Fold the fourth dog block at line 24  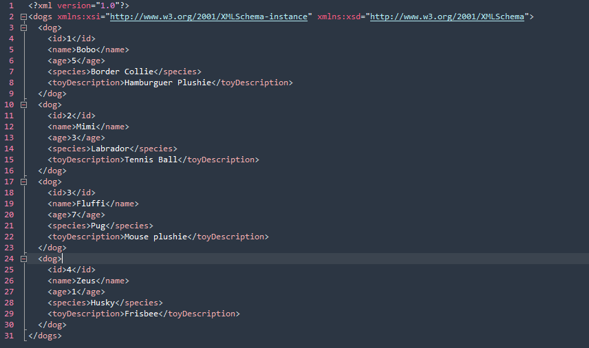click(23, 259)
